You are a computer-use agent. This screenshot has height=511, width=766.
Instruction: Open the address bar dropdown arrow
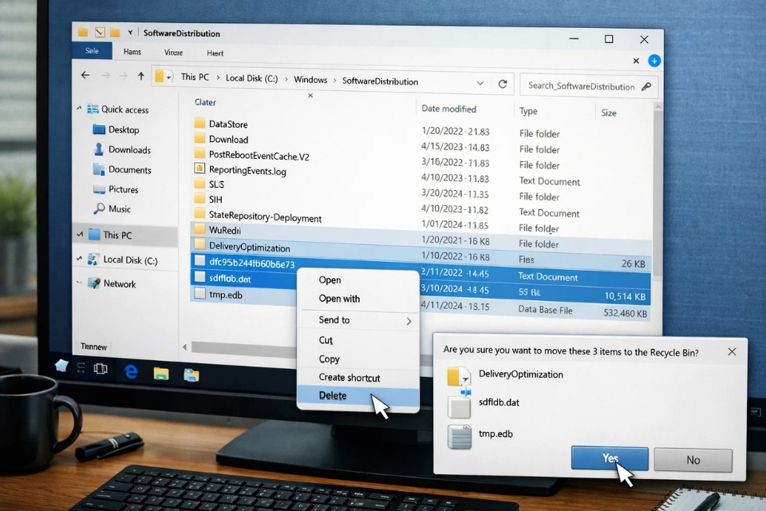coord(480,81)
